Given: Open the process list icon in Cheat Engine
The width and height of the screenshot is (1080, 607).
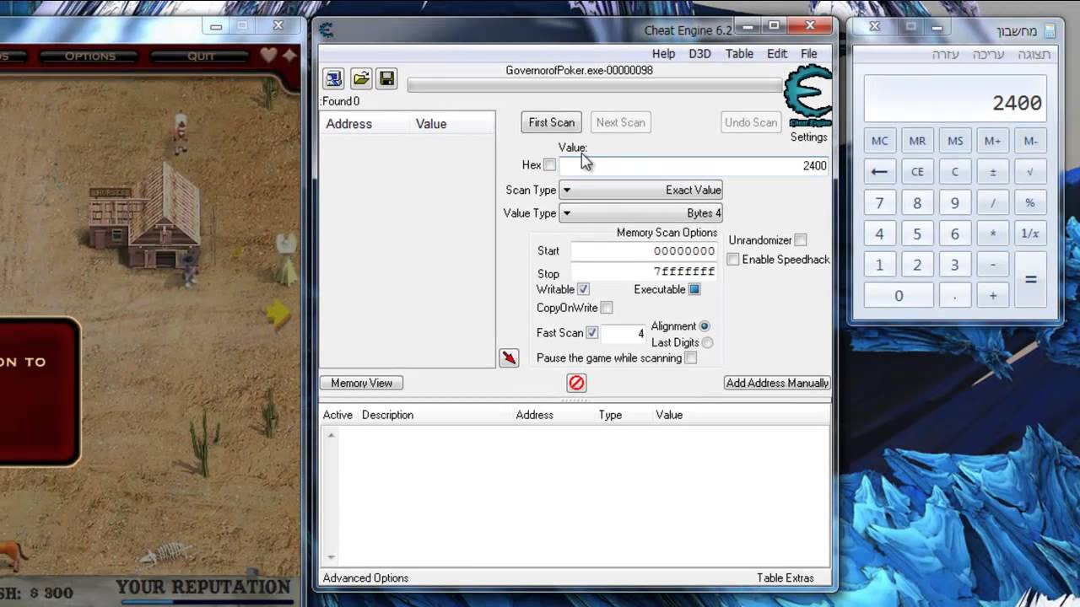Looking at the screenshot, I should 333,79.
